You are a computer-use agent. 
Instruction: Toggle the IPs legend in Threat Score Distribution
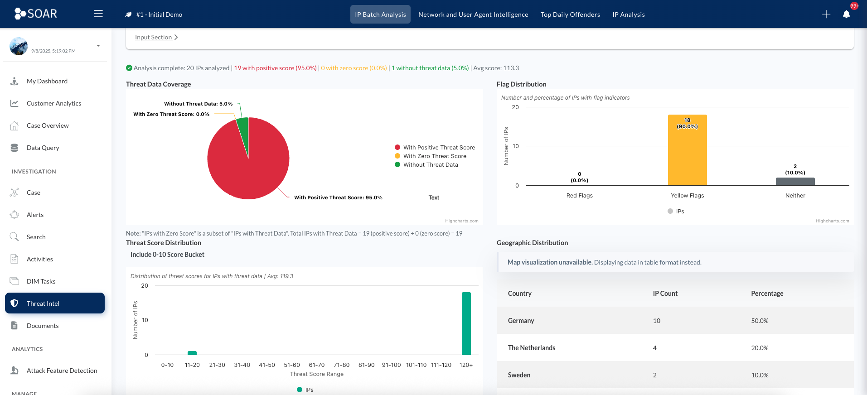coord(305,390)
